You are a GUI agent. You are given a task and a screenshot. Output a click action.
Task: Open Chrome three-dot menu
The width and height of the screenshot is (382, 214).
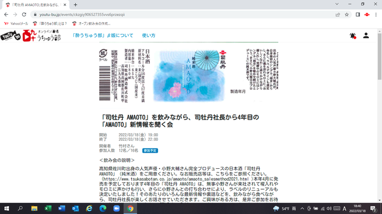pos(376,14)
